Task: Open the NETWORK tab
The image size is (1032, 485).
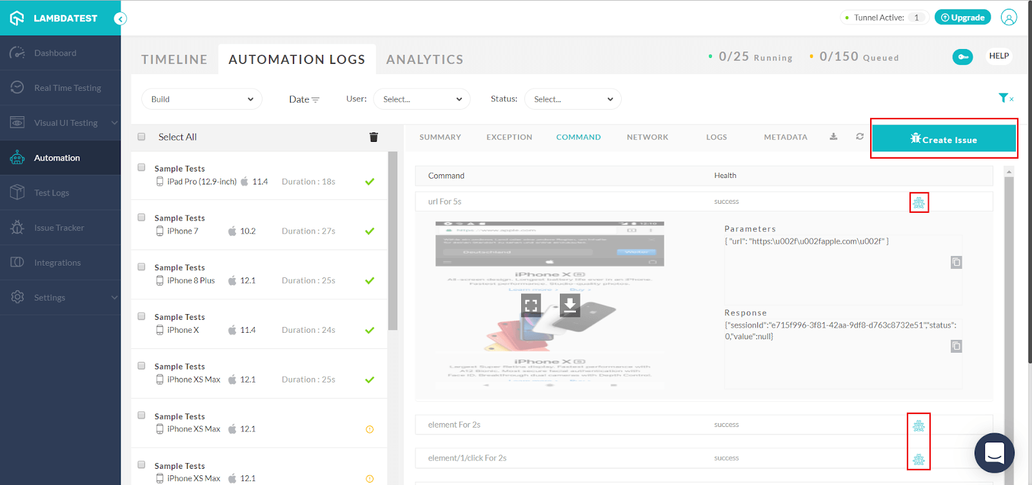Action: (x=647, y=137)
